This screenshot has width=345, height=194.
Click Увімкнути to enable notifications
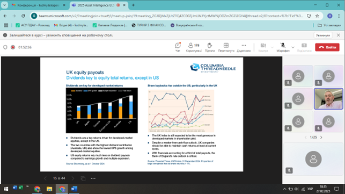(323, 35)
